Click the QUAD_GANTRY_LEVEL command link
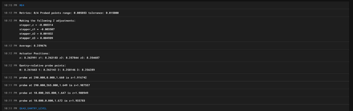Viewport: 353px width, 111px height. tap(33, 108)
